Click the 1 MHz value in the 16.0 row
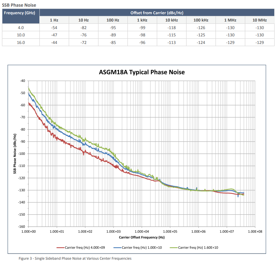This screenshot has width=277, height=263. tap(230, 43)
